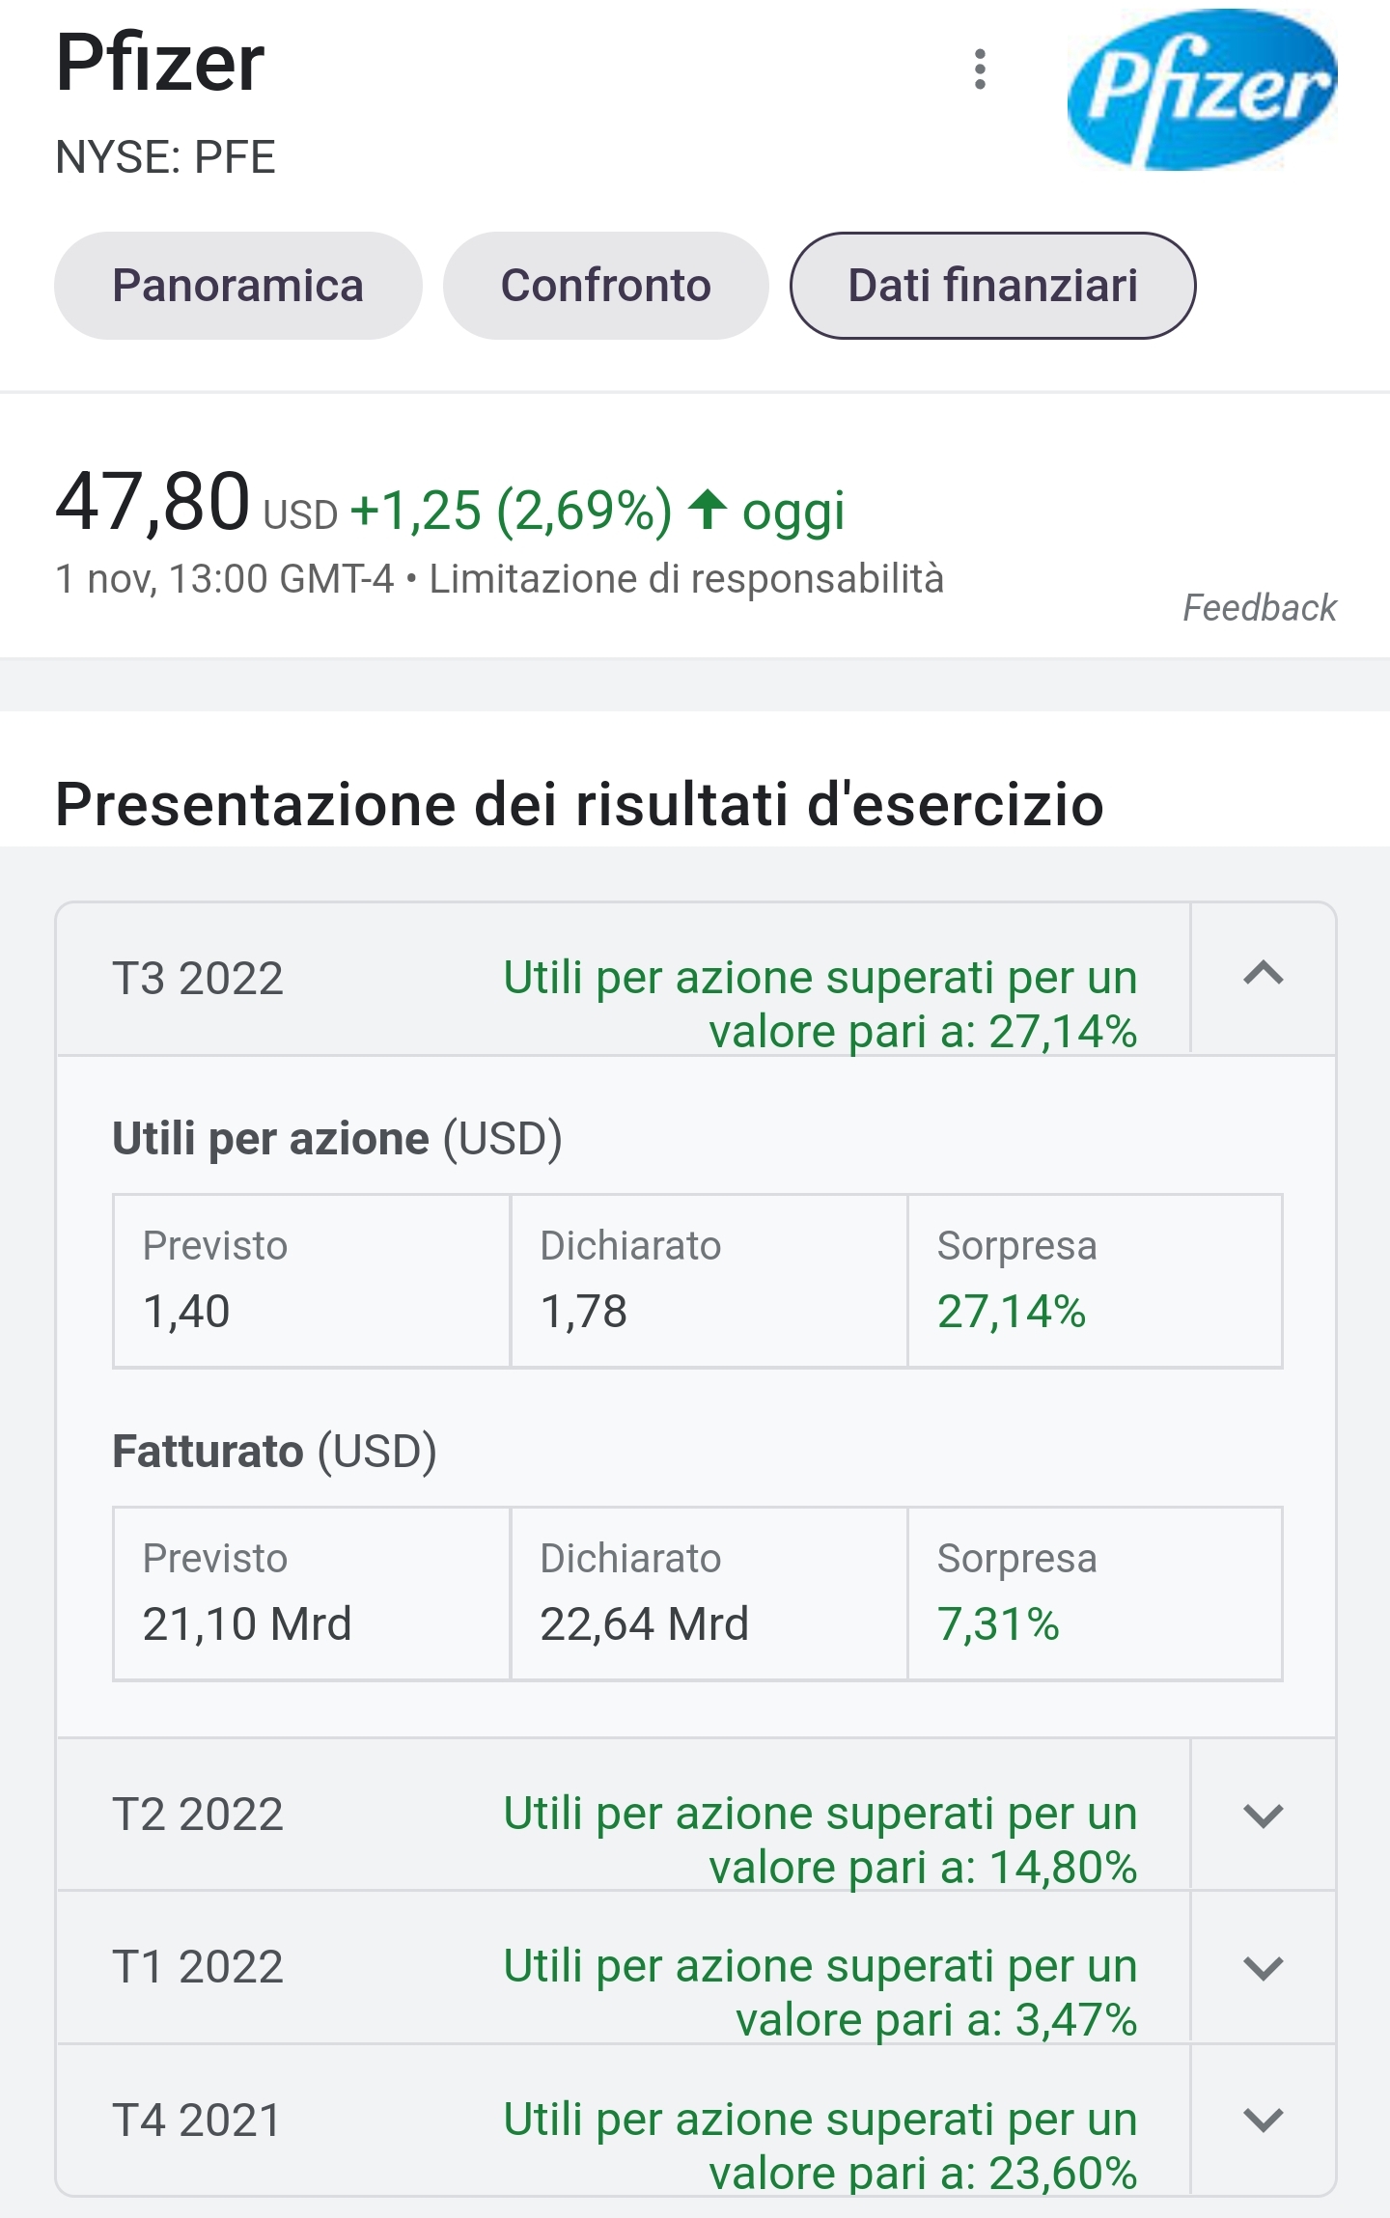Click the T4 2021 row label
The width and height of the screenshot is (1390, 2218).
coord(196,2121)
